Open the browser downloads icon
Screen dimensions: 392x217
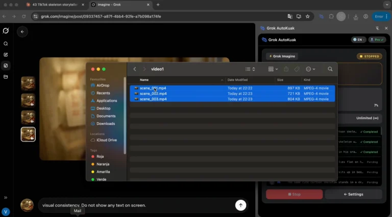pos(355,16)
